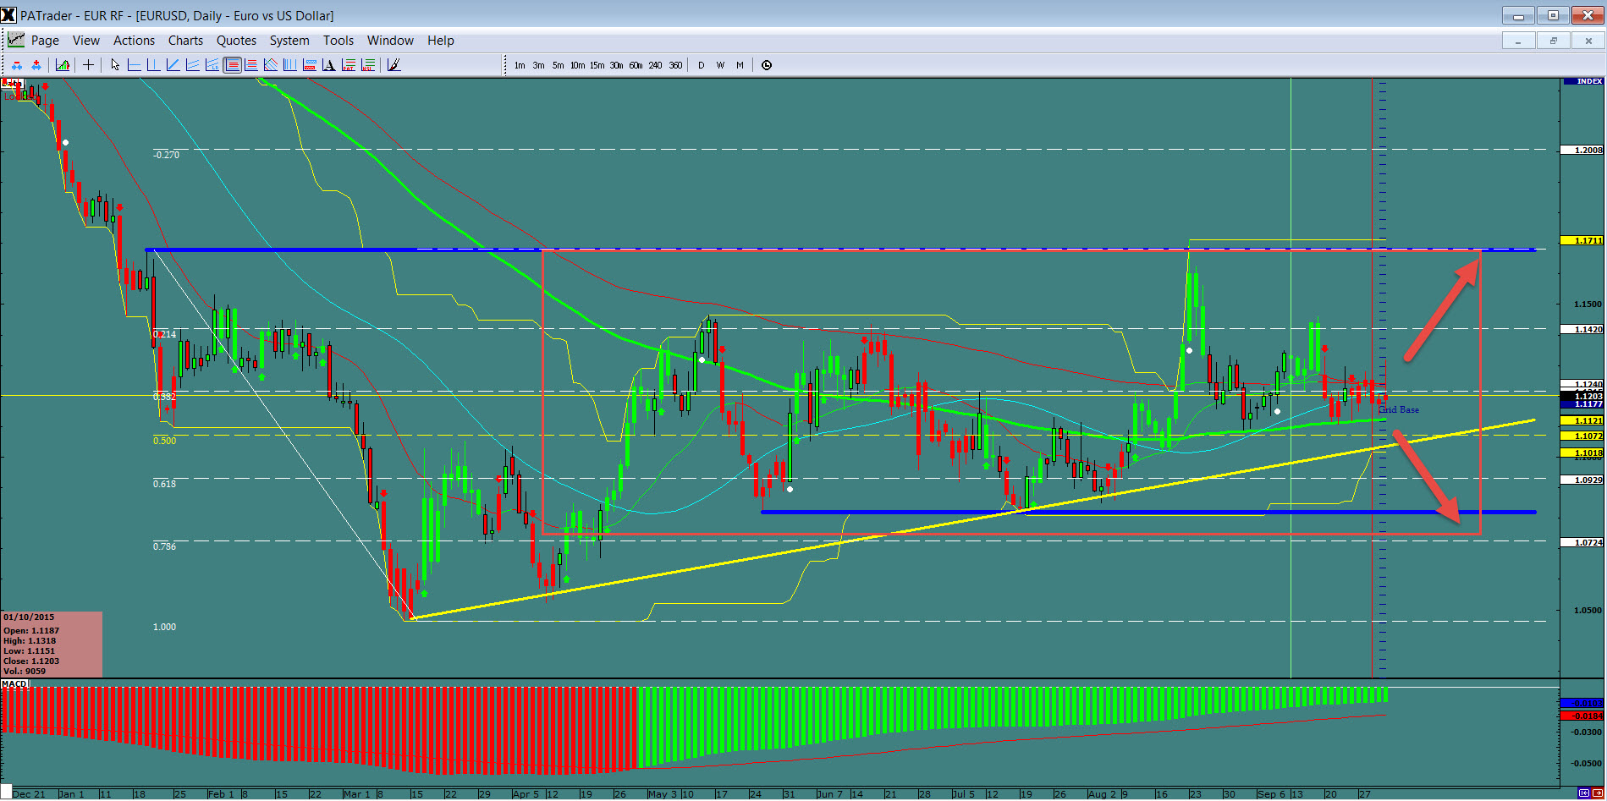Switch chart to 240 minute timeframe

coord(655,65)
